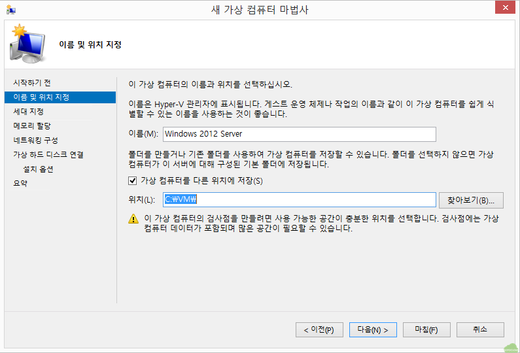Go to the 요약 step

point(20,183)
